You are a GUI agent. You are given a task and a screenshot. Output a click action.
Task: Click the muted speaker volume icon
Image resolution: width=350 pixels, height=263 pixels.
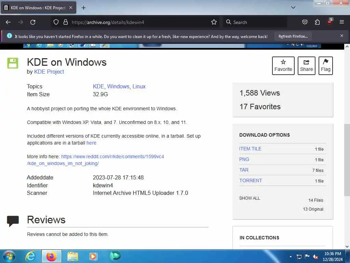(315, 256)
